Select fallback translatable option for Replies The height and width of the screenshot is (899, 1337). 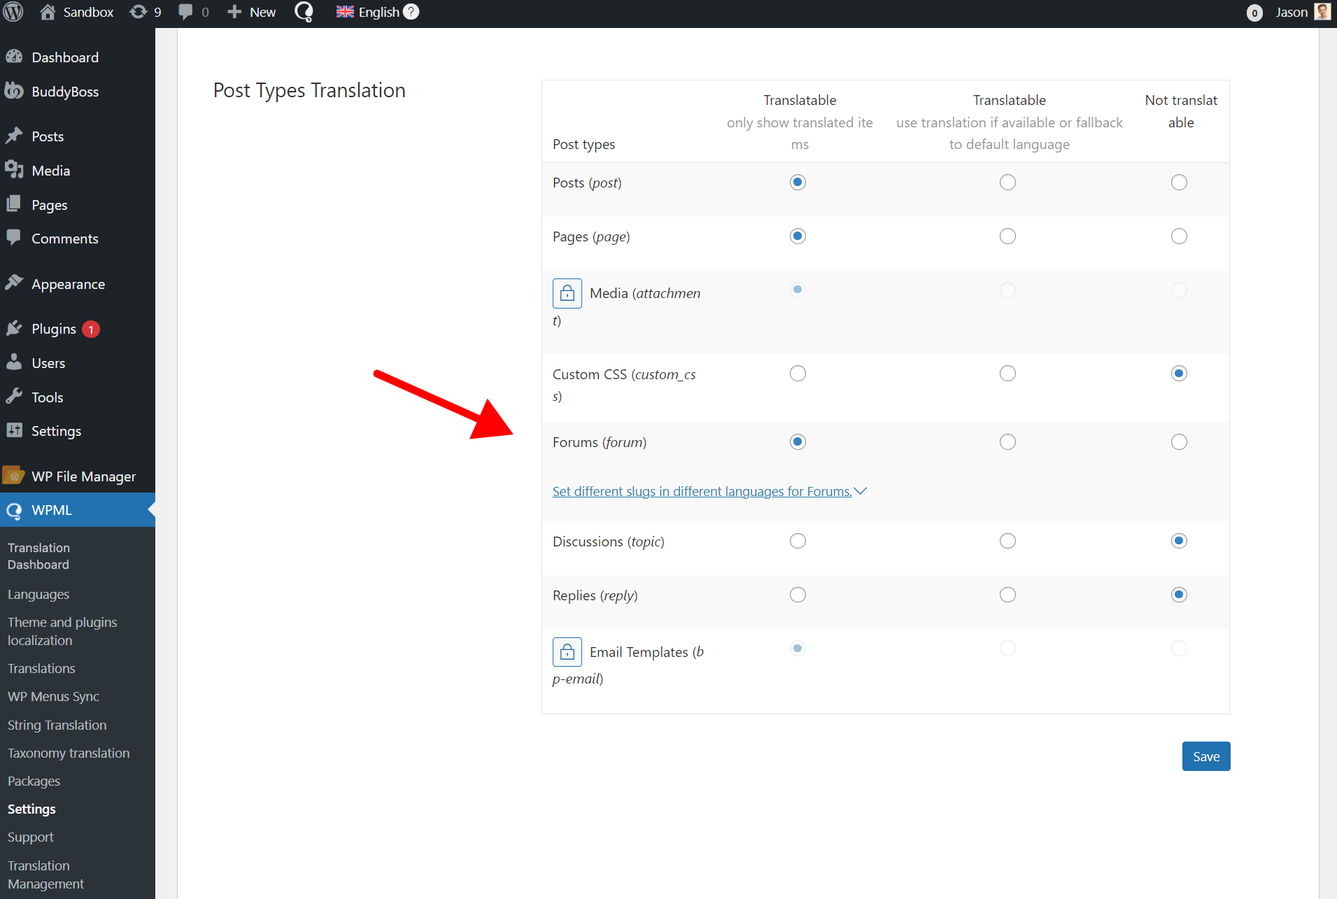coord(1007,595)
